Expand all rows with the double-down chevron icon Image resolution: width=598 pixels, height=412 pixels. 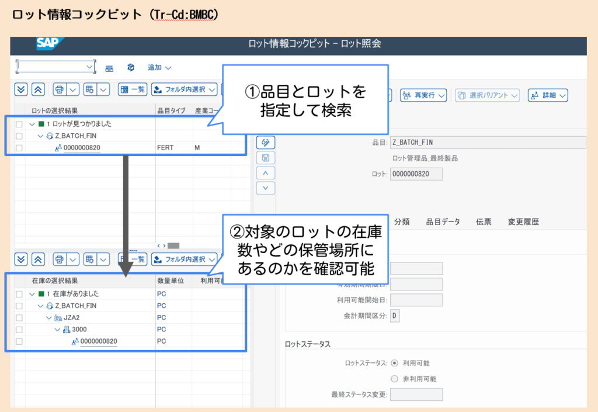pos(22,89)
